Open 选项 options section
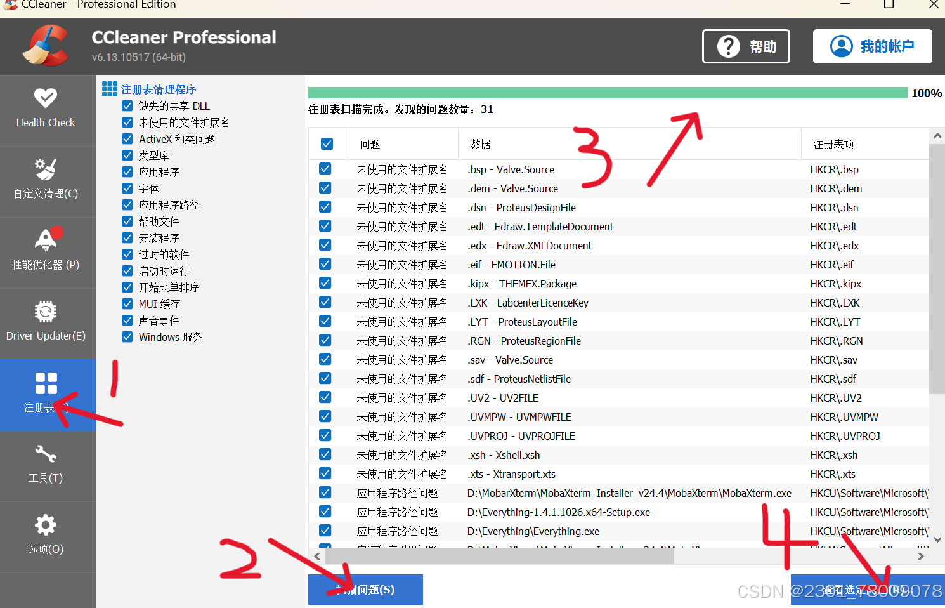Viewport: 945px width, 608px height. (x=48, y=537)
